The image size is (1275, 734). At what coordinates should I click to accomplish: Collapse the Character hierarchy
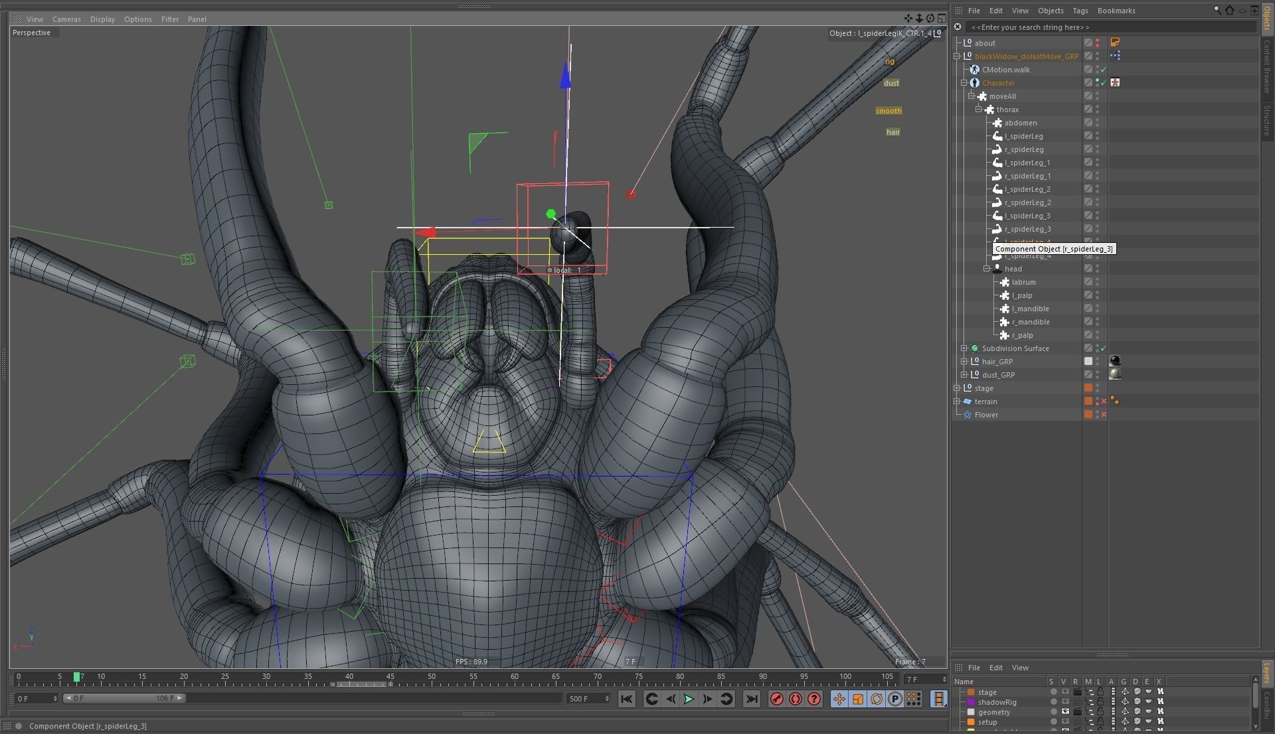(964, 83)
